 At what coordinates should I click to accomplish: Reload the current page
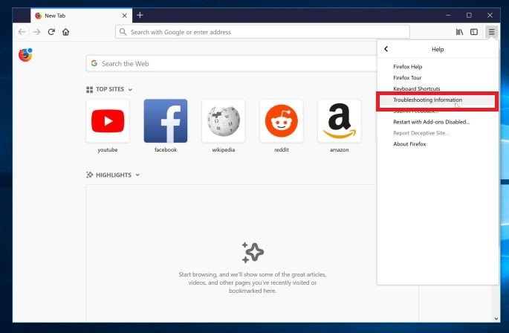tap(51, 32)
